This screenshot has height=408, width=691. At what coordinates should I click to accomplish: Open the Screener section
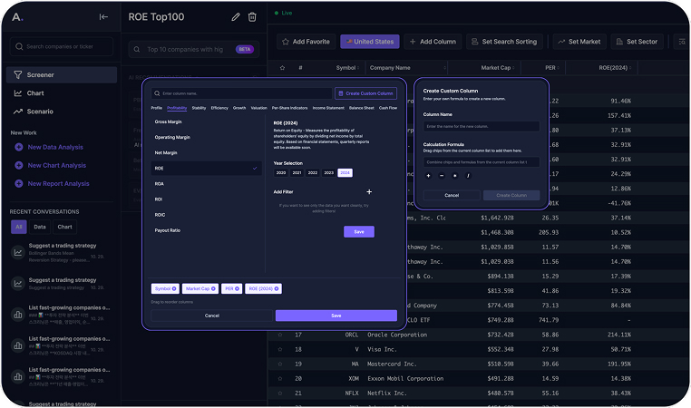(x=62, y=75)
